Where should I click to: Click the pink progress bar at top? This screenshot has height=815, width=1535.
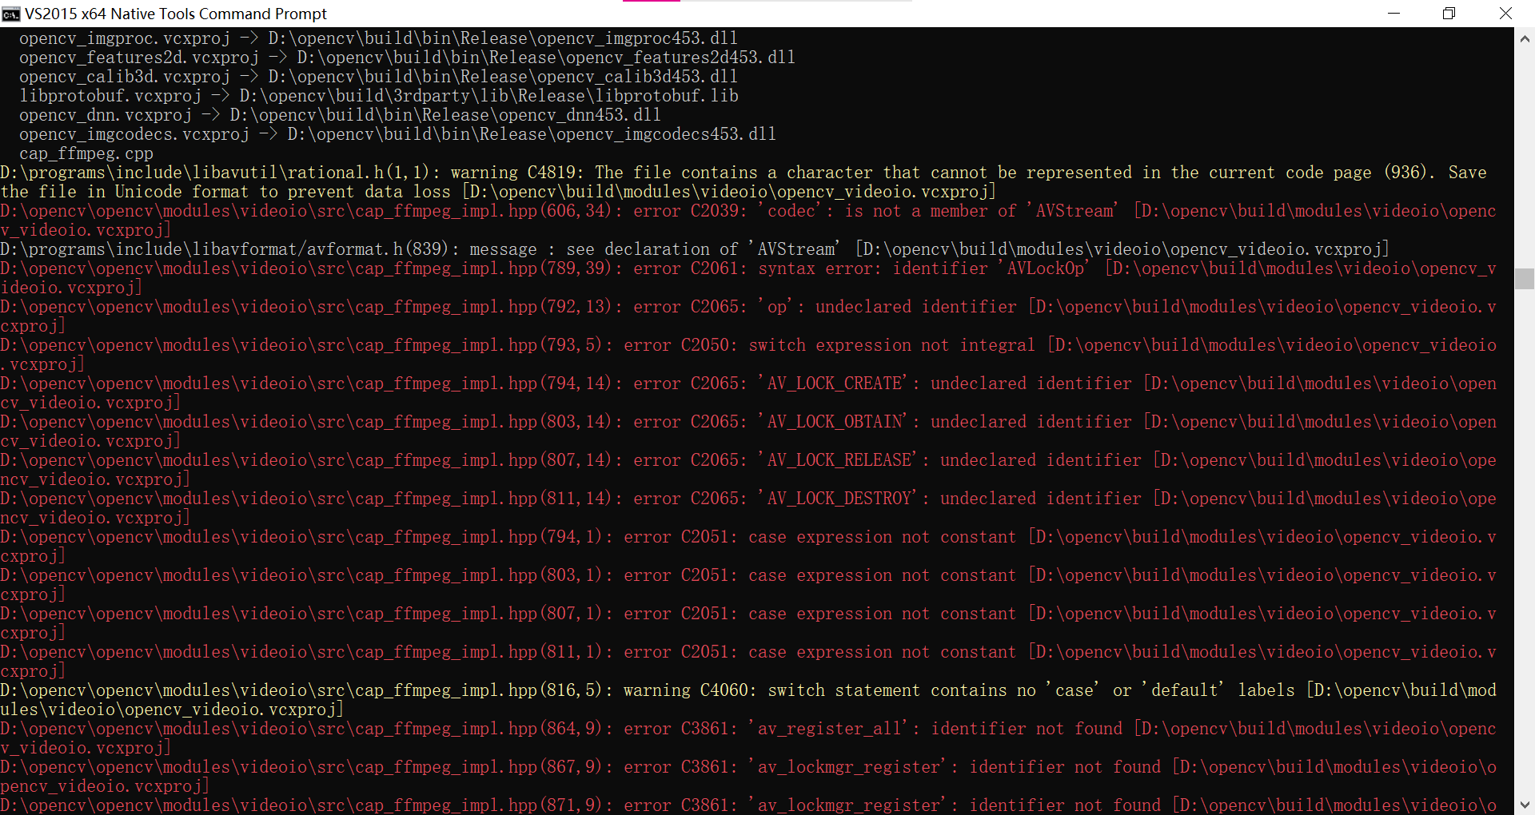[650, 3]
